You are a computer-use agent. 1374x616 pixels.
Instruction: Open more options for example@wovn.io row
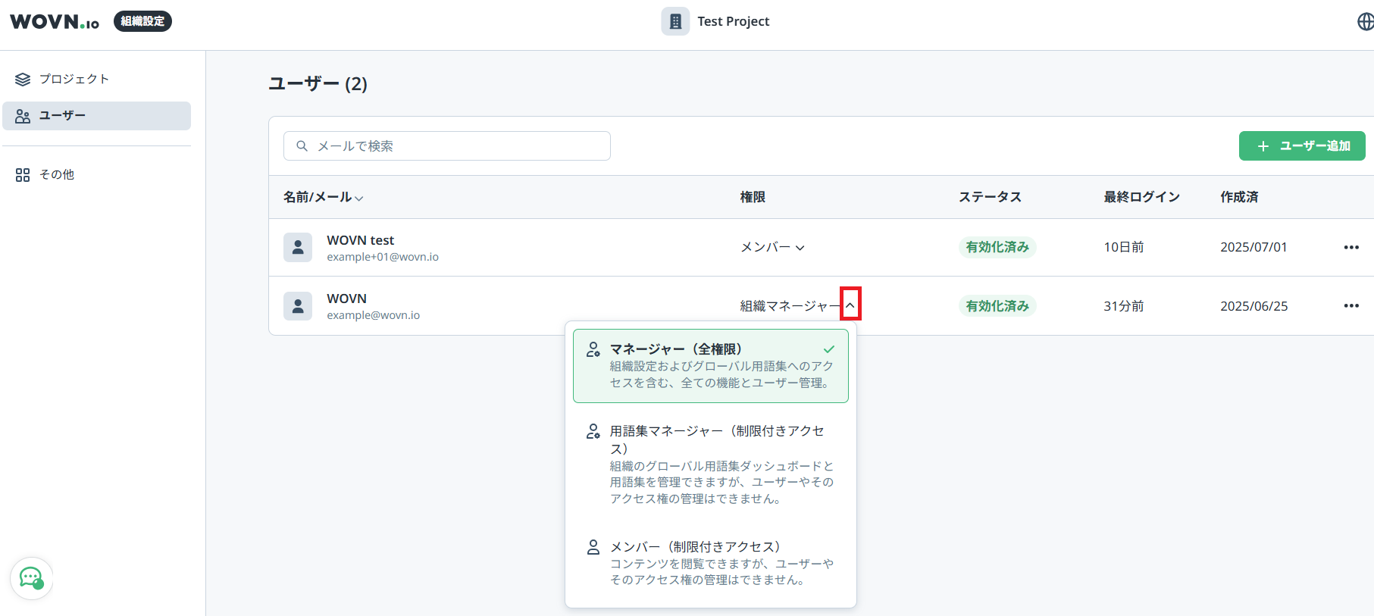[1351, 306]
